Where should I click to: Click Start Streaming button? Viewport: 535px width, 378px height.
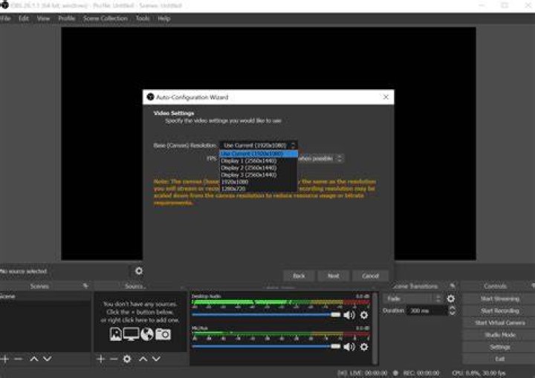(x=499, y=299)
